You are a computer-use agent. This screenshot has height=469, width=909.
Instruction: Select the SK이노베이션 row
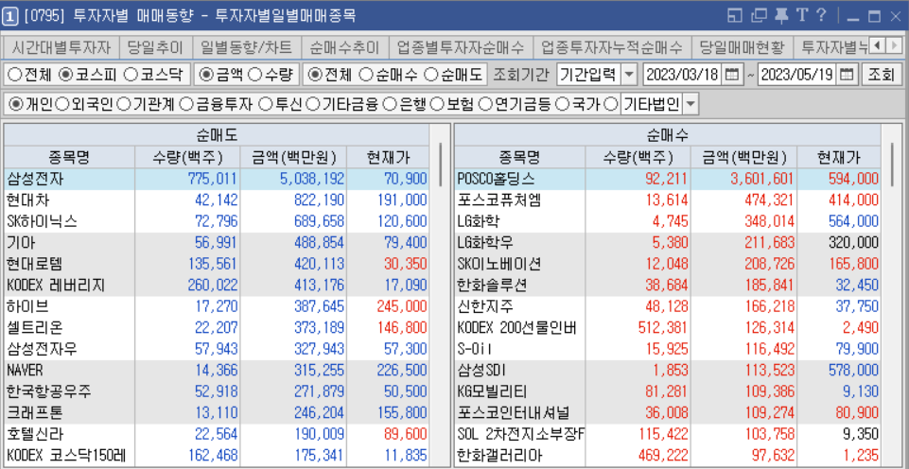coord(668,265)
